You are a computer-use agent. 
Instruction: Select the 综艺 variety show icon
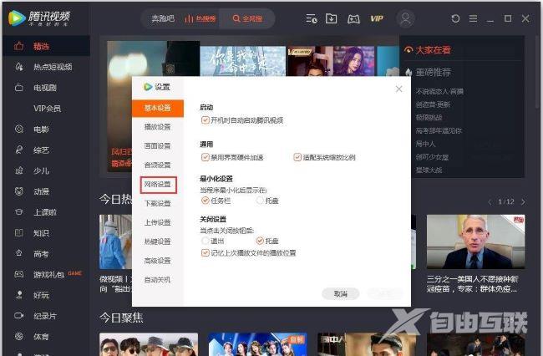coord(19,150)
